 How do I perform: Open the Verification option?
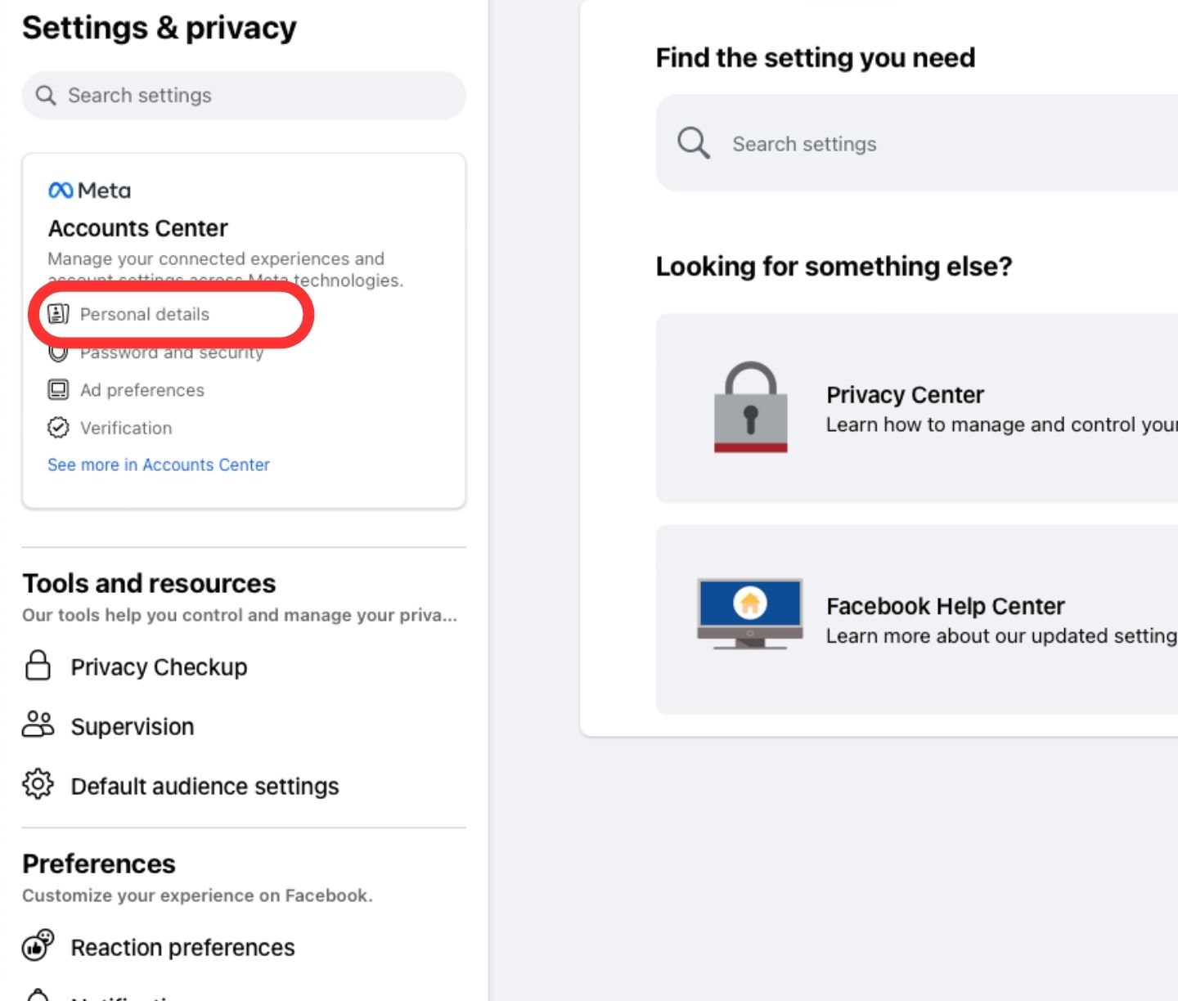126,429
